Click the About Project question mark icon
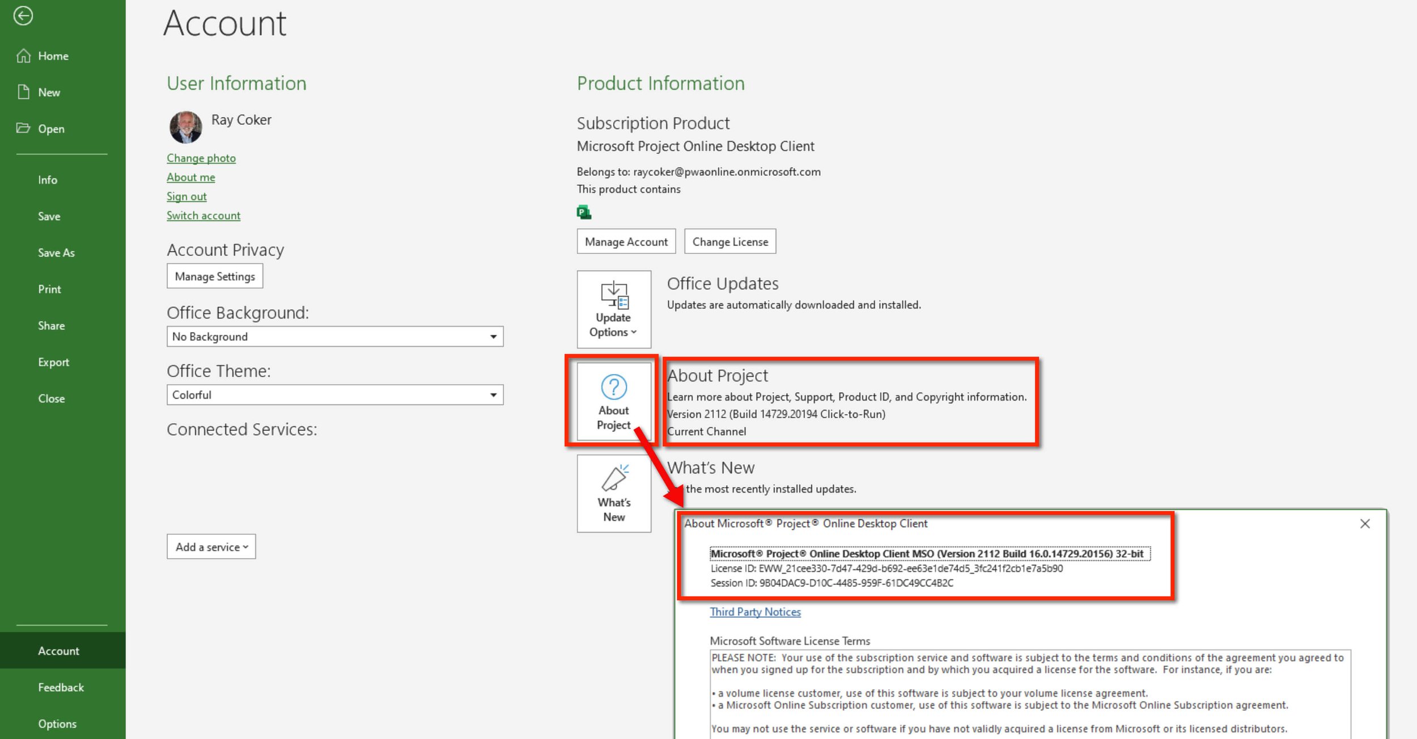This screenshot has height=739, width=1417. click(x=614, y=387)
